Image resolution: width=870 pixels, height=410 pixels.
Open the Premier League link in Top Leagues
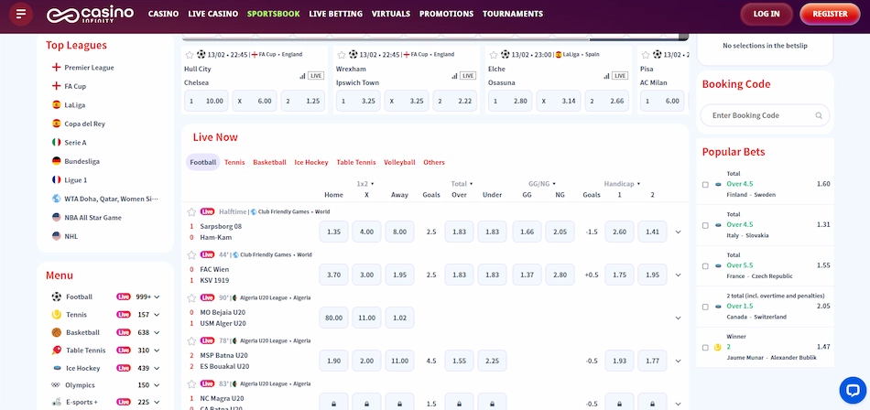tap(90, 67)
